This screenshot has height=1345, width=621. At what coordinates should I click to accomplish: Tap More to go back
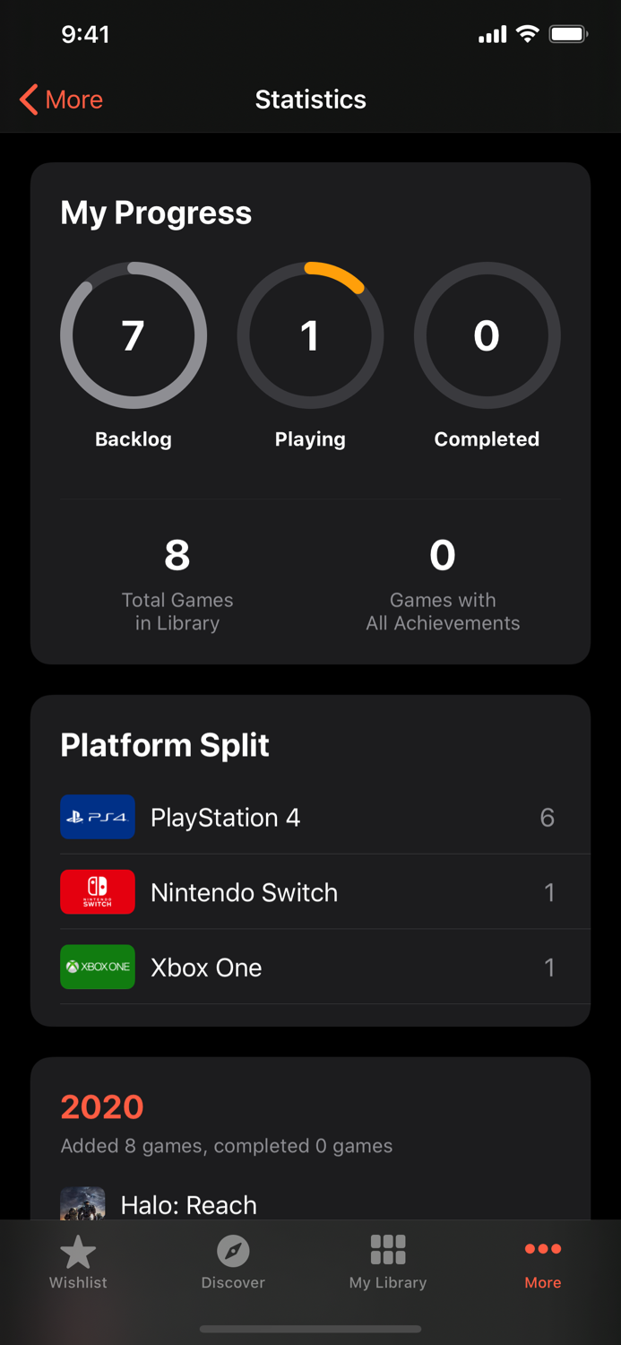click(x=72, y=100)
